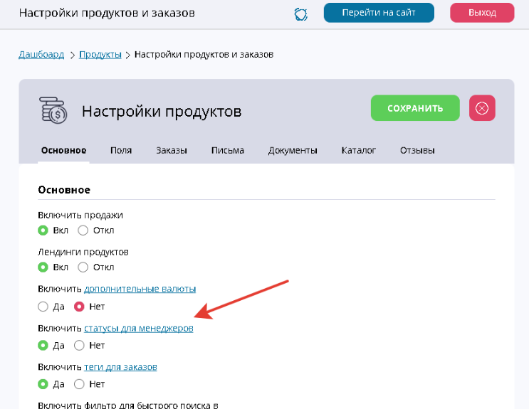
Task: Open the дополнительные валюты link
Action: point(140,289)
